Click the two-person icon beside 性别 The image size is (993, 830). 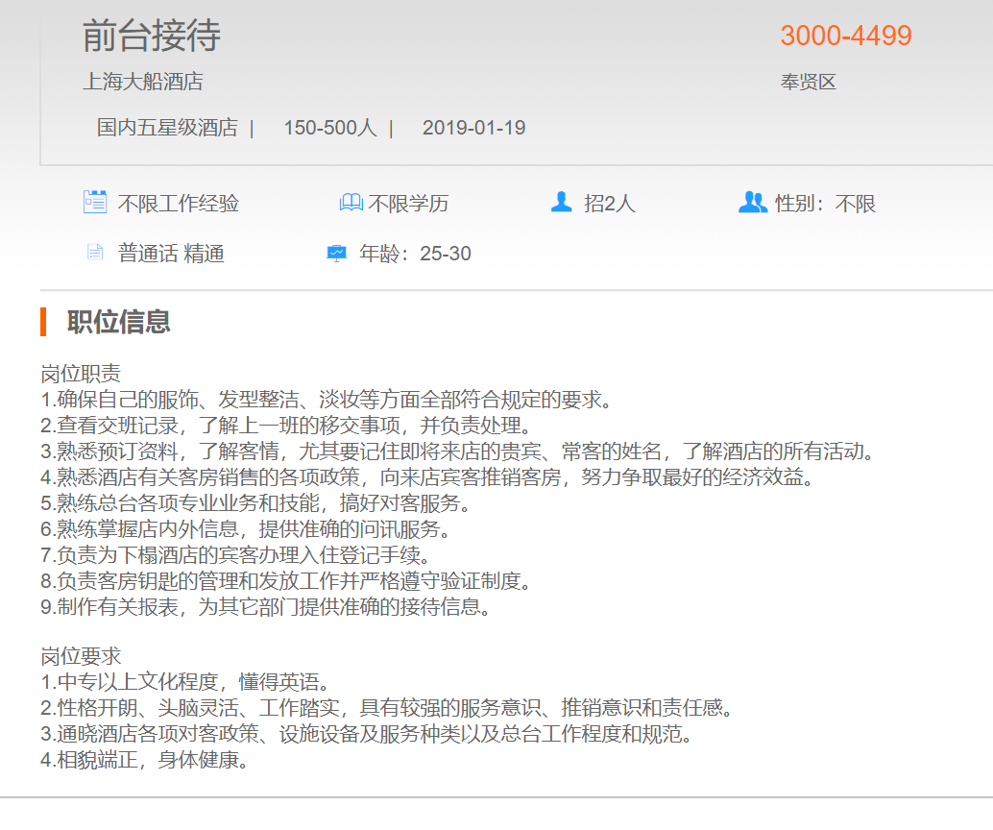pyautogui.click(x=752, y=202)
